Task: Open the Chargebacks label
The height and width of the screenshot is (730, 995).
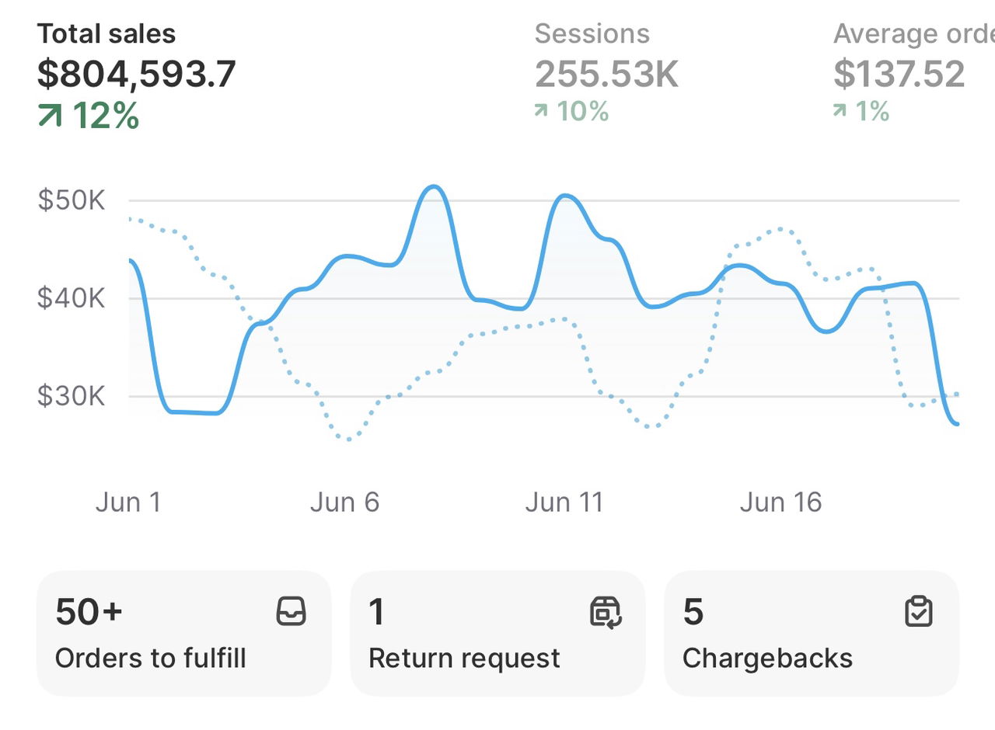Action: [x=767, y=659]
